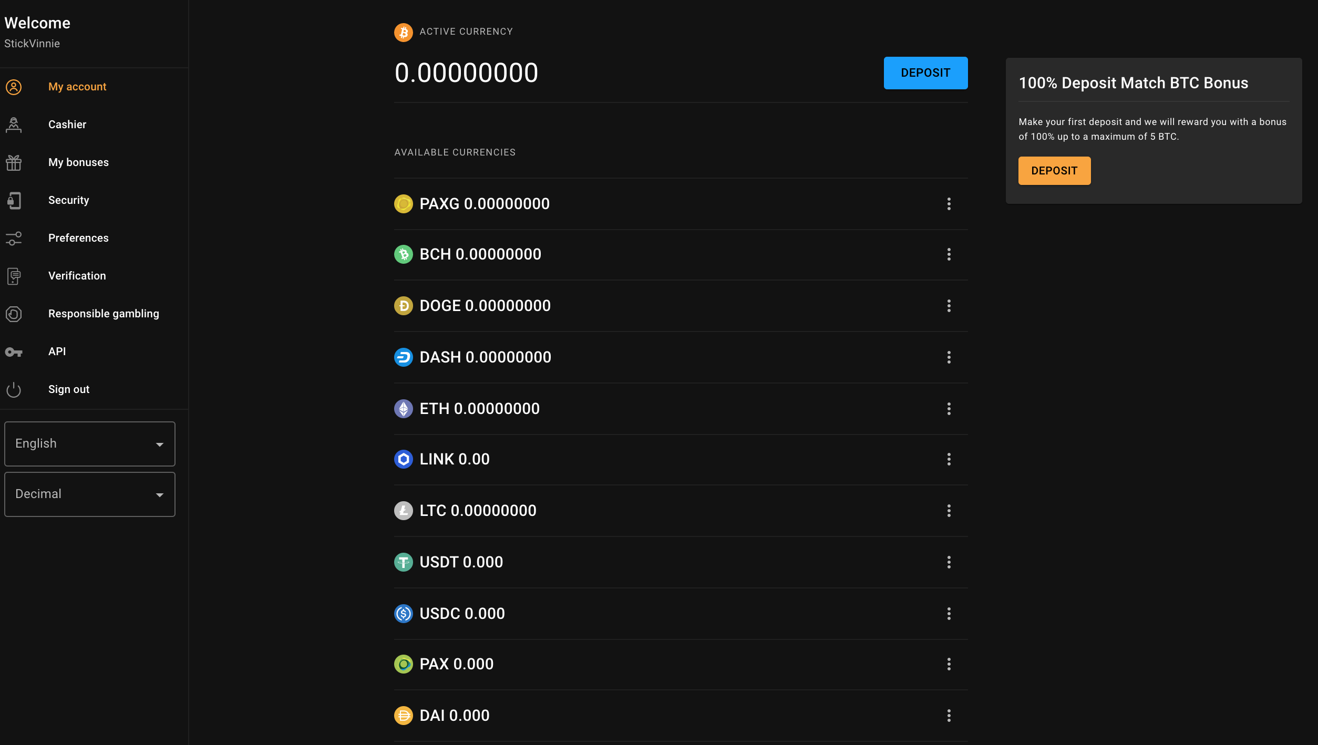Select the ETH 0.00000000 balance text
1318x745 pixels.
(480, 409)
